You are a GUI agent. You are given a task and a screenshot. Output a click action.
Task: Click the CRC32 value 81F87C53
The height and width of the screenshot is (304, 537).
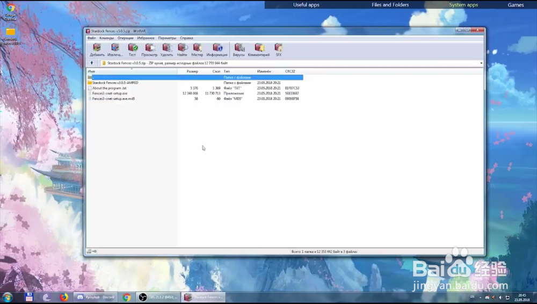coord(292,88)
